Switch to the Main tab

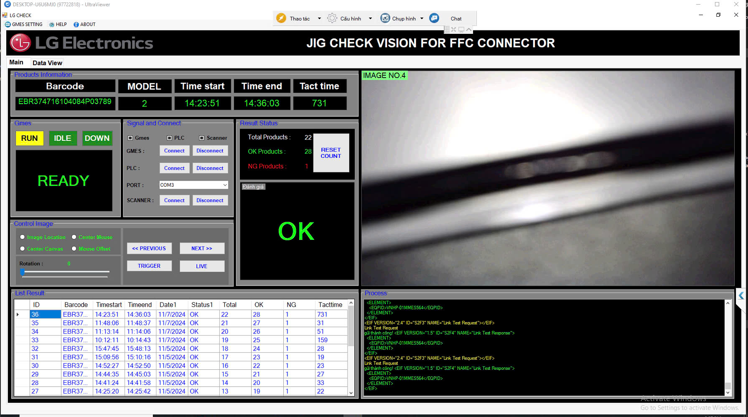click(x=16, y=62)
